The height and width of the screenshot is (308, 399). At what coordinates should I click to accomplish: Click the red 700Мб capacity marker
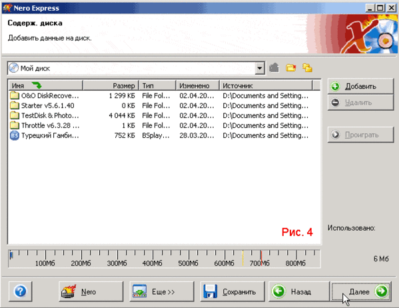(261, 257)
